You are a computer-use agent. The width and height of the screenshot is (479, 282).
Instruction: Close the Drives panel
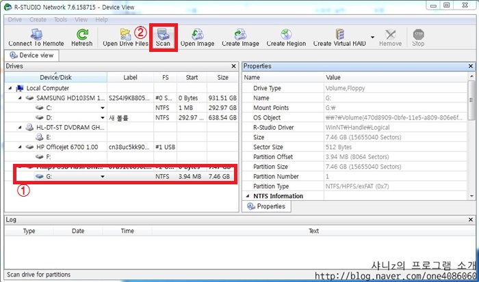[x=233, y=66]
